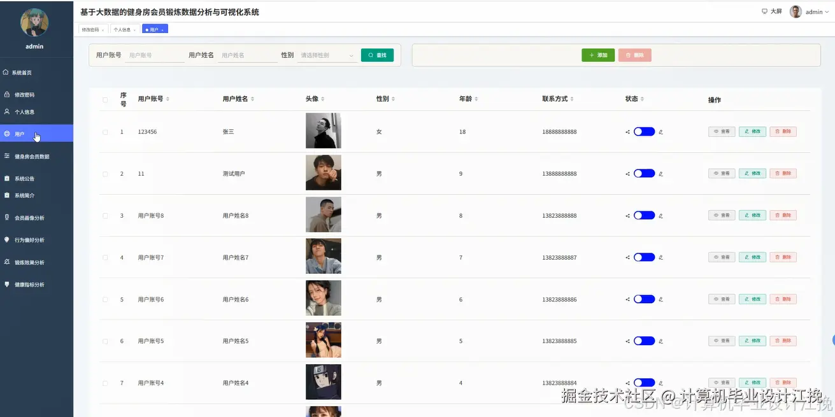Click the icon beside 会员画像分析
This screenshot has height=417, width=835.
(x=6, y=217)
